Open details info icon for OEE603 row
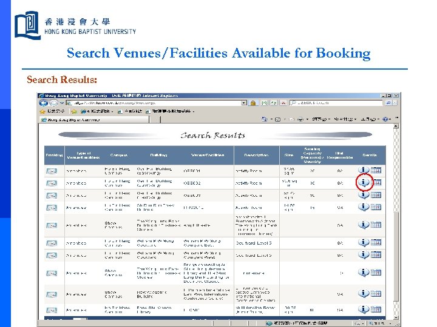This screenshot has height=327, width=437. pyautogui.click(x=364, y=194)
